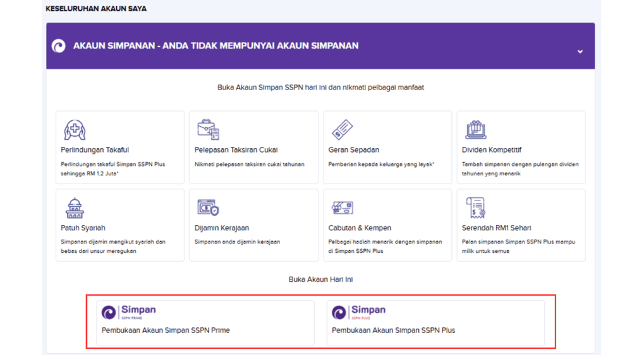Click the Serendah RM1 Sehari receipt icon

[x=476, y=208]
